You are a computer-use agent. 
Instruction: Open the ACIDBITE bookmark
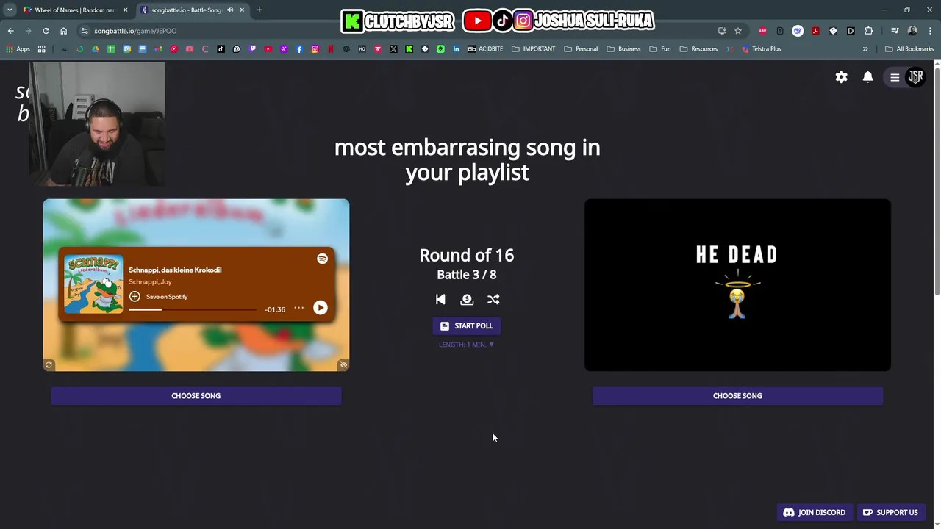point(485,49)
